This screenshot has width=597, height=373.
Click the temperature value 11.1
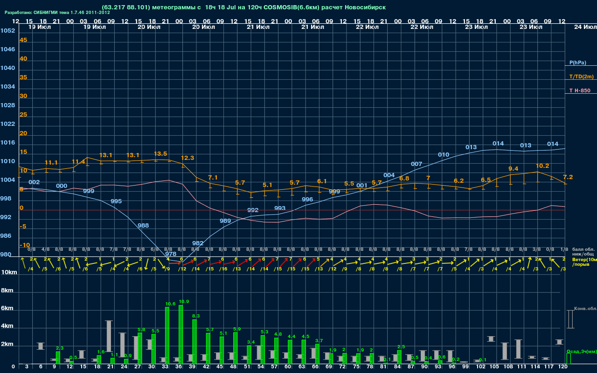pos(51,163)
